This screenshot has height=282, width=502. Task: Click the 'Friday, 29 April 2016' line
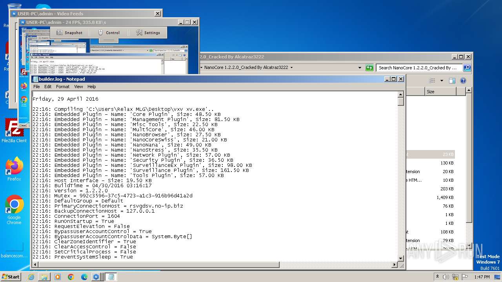(65, 99)
